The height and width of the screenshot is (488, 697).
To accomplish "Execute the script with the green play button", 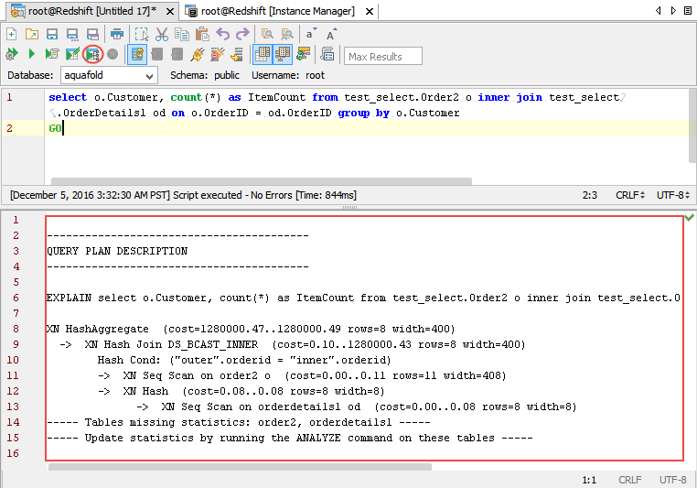I will (x=32, y=54).
